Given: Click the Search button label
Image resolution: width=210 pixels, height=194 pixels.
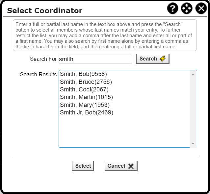Looking at the screenshot, I should pyautogui.click(x=148, y=59).
